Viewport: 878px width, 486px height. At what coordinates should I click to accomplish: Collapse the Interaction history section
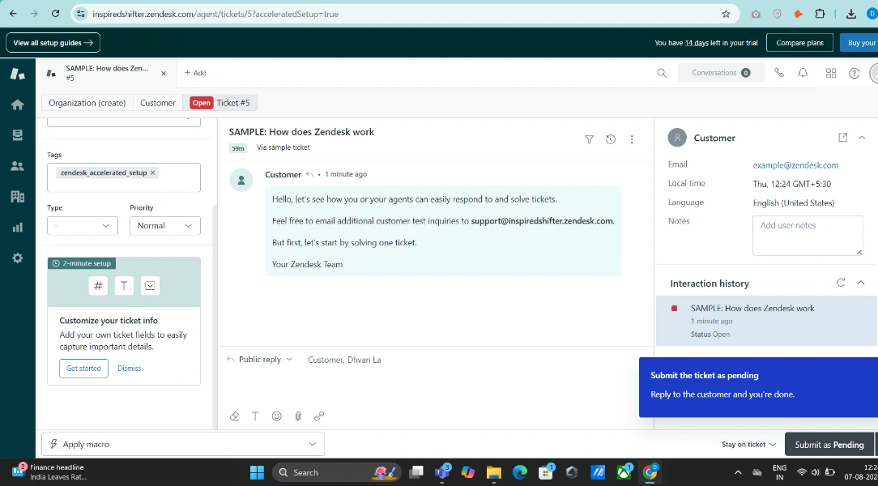click(861, 283)
